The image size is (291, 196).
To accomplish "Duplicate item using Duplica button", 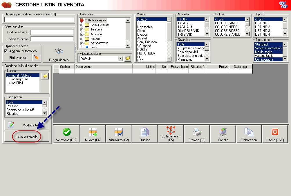I will click(145, 134).
